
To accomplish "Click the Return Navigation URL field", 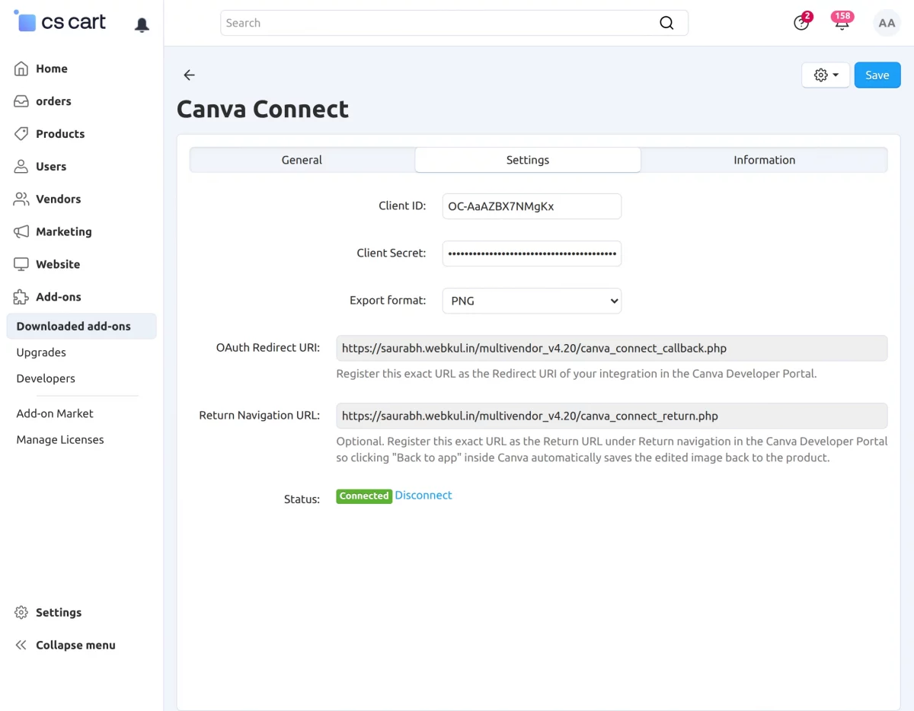I will point(612,416).
